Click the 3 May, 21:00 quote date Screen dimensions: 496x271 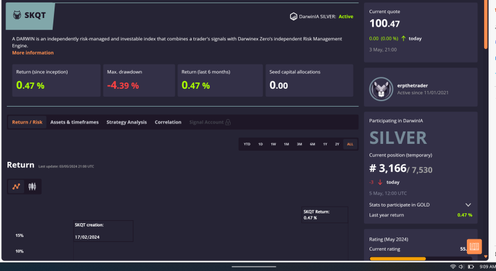pyautogui.click(x=383, y=50)
